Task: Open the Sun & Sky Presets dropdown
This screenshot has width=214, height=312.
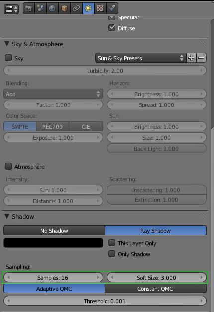Action: pos(140,58)
